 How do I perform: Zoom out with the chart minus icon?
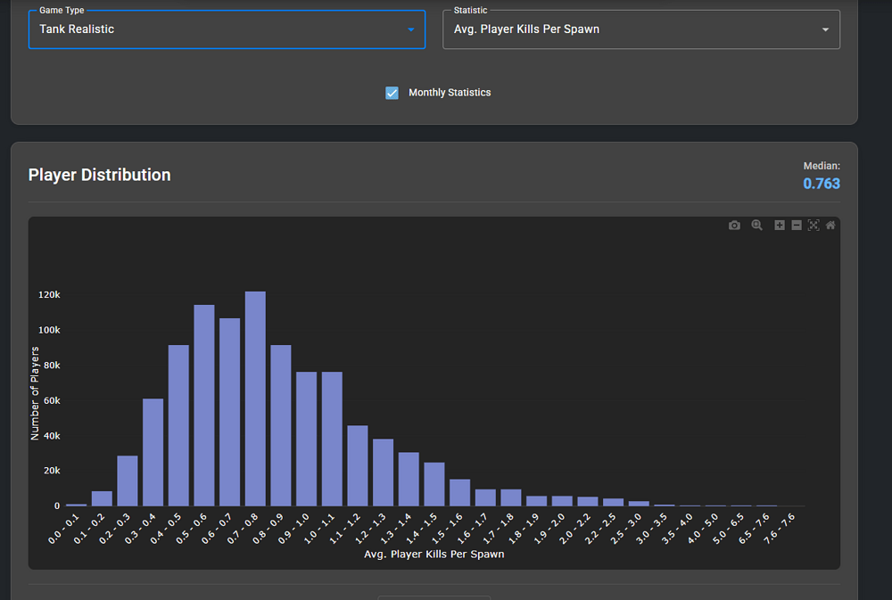pos(797,226)
